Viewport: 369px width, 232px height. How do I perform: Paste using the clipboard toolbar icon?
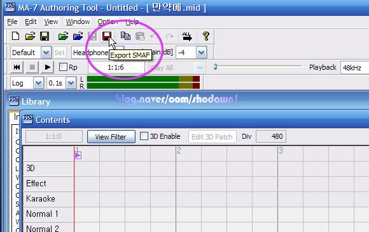pos(140,36)
